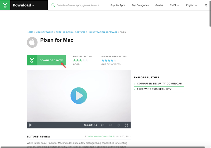
Task: Open MAC SOFTWARE breadcrumb link
Action: tap(44, 32)
